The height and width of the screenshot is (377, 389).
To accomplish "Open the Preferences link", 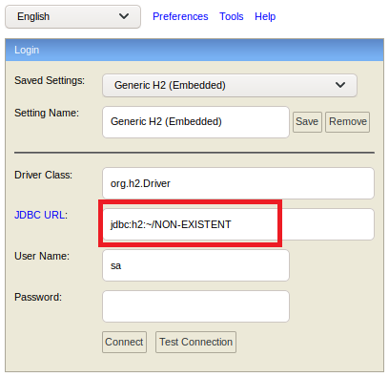I will tap(180, 16).
